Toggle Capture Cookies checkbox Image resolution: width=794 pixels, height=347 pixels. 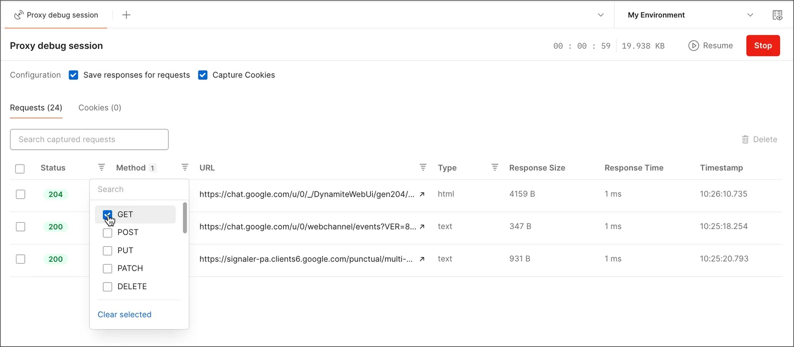[x=202, y=75]
